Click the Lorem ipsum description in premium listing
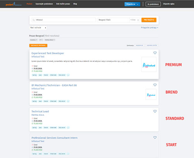This screenshot has height=158, width=194. point(82,61)
